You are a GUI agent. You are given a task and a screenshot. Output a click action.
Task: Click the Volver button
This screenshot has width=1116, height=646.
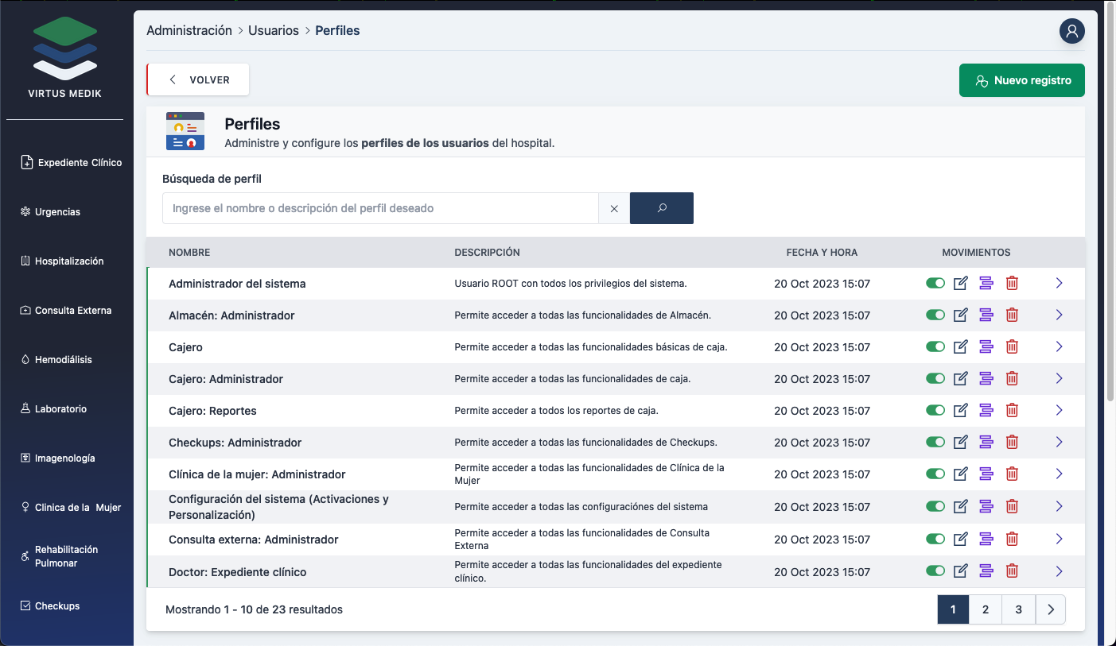point(199,80)
